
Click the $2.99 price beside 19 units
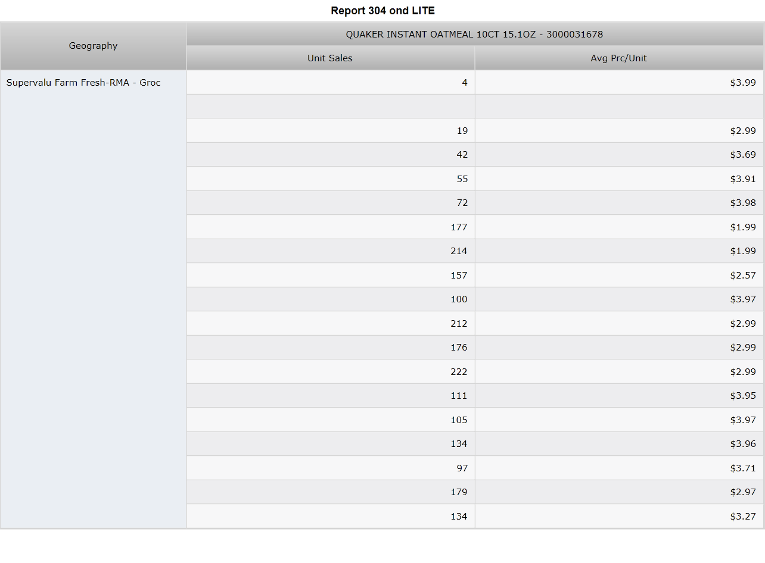(619, 131)
